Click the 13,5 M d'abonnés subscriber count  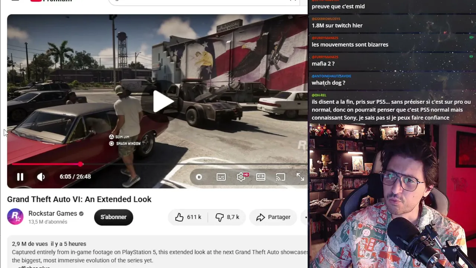click(x=48, y=222)
